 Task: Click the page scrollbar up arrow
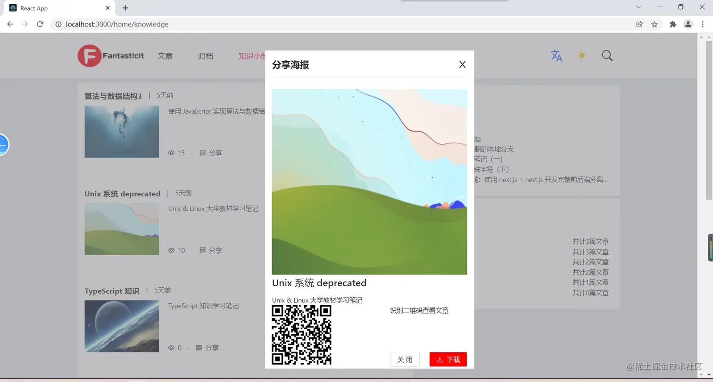point(709,38)
